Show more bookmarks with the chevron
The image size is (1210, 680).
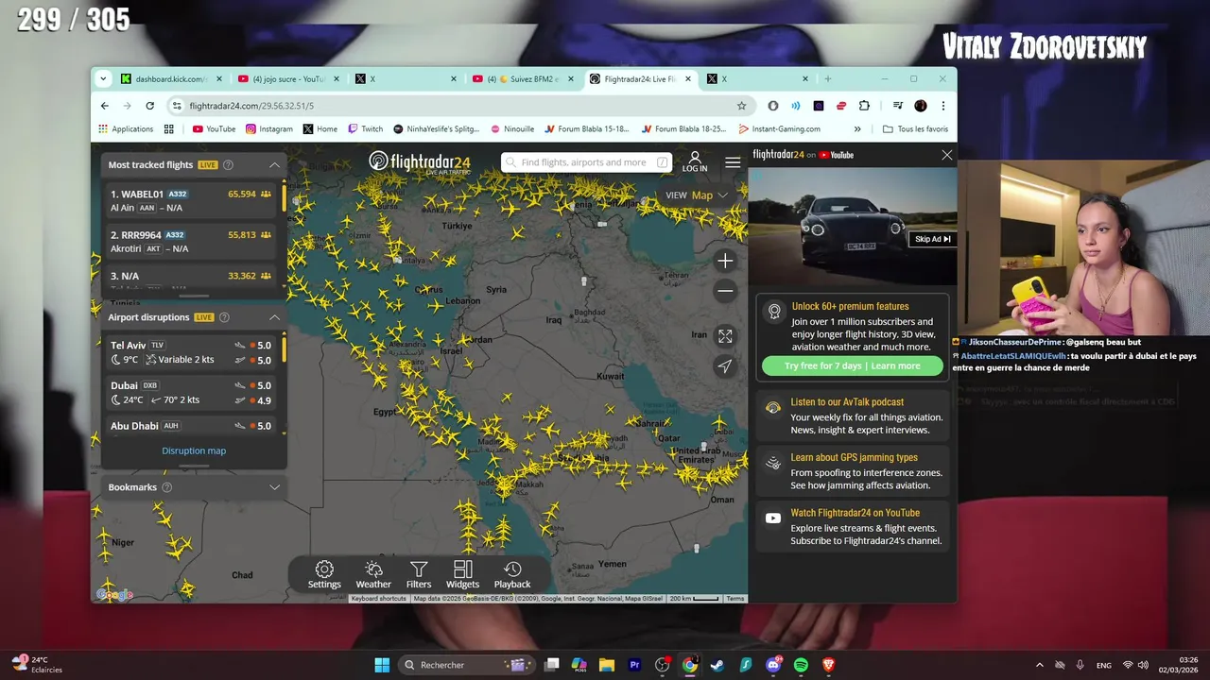click(857, 128)
